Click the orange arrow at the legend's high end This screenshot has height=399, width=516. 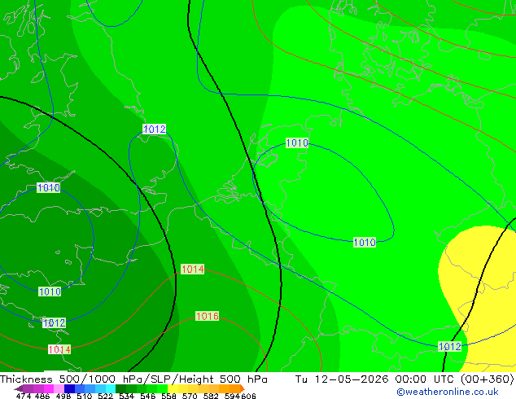point(243,388)
